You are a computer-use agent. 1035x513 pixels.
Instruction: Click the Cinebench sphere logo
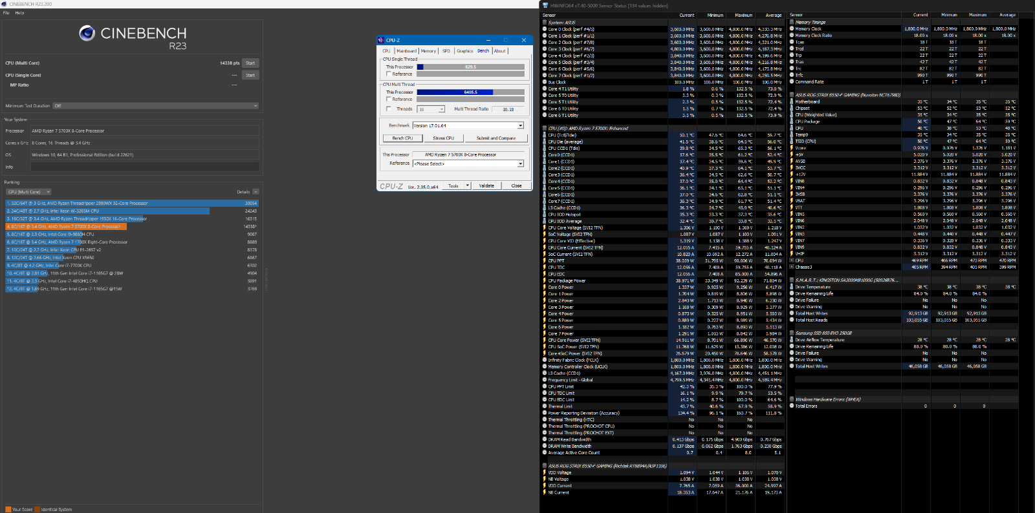87,33
